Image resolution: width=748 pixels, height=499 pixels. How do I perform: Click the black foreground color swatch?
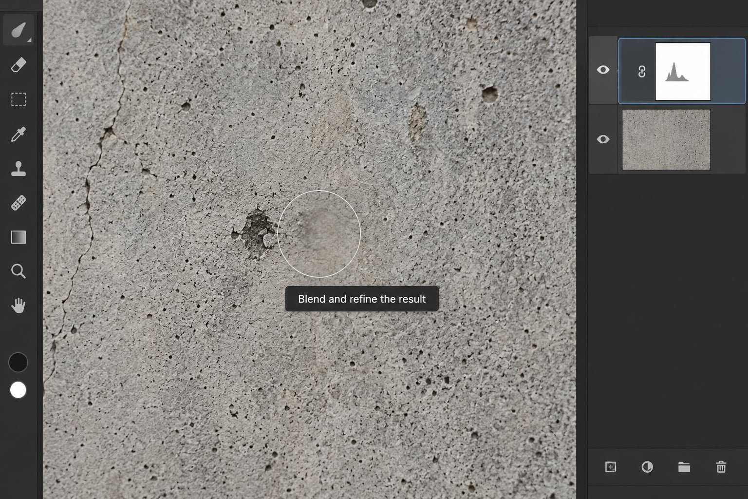(x=18, y=363)
